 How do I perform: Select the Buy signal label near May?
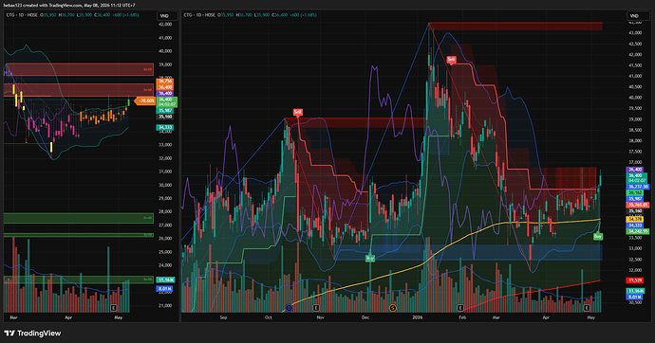click(598, 236)
